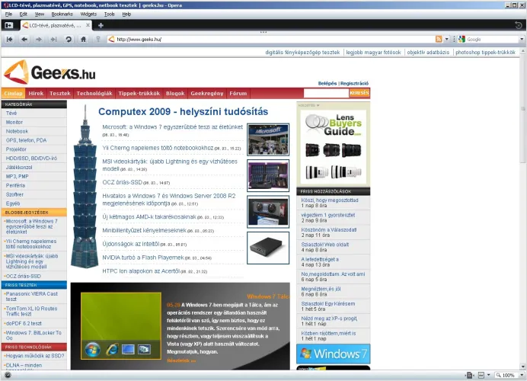527x381 pixels.
Task: Click the Forward arrow button
Action: click(39, 40)
